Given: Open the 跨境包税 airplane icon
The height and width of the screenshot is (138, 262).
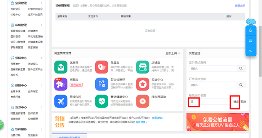Looking at the screenshot, I should (x=61, y=101).
